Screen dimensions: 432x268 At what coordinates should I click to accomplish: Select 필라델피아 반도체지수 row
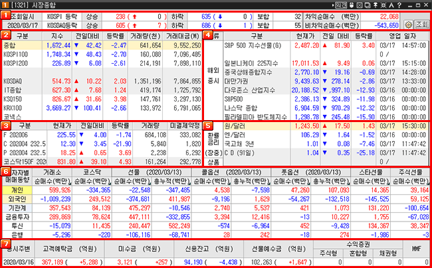click(x=326, y=117)
